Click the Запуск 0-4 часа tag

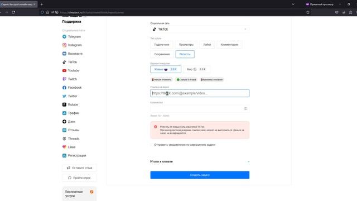(x=186, y=79)
